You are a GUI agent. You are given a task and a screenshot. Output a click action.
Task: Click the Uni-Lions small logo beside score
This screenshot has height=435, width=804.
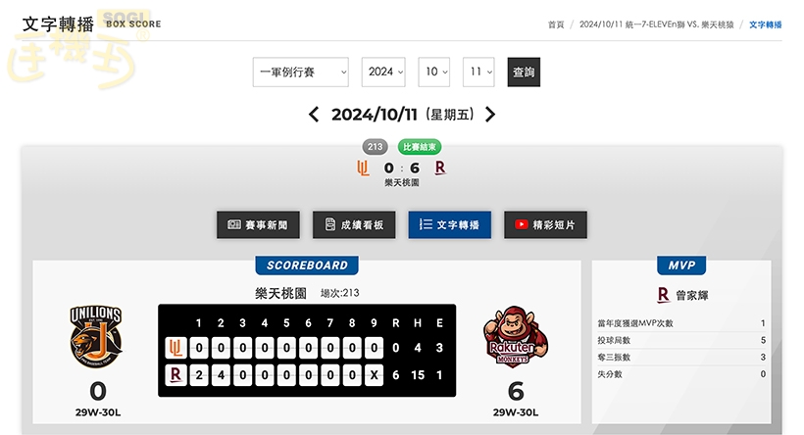tap(363, 168)
